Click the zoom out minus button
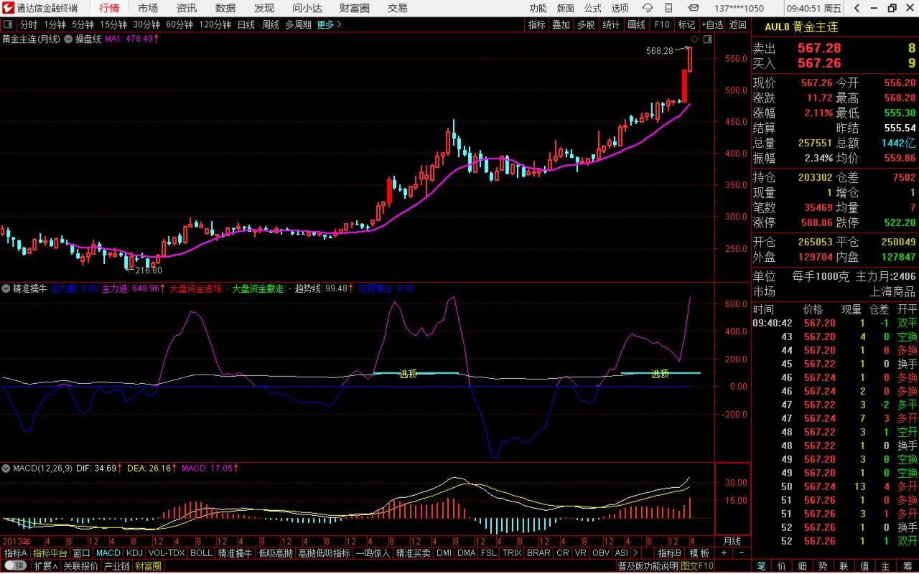919x574 pixels. point(740,553)
